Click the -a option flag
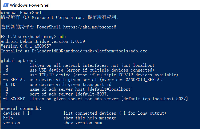200x129 pixels. [5, 65]
